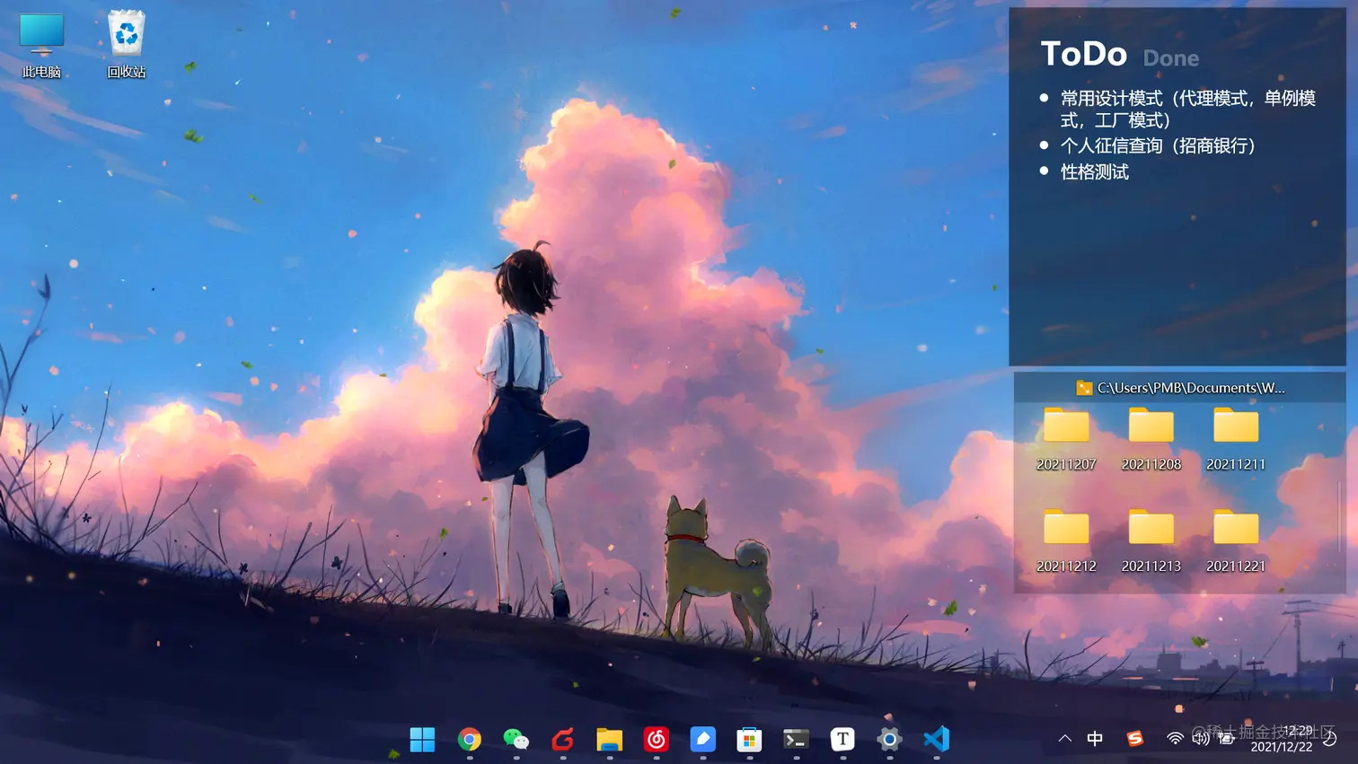Switch to the ToDo tab
The width and height of the screenshot is (1358, 764).
(1084, 54)
